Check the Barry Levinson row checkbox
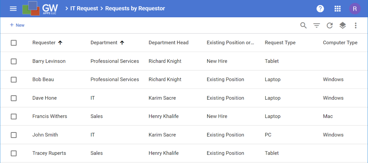The height and width of the screenshot is (163, 368). (x=14, y=61)
